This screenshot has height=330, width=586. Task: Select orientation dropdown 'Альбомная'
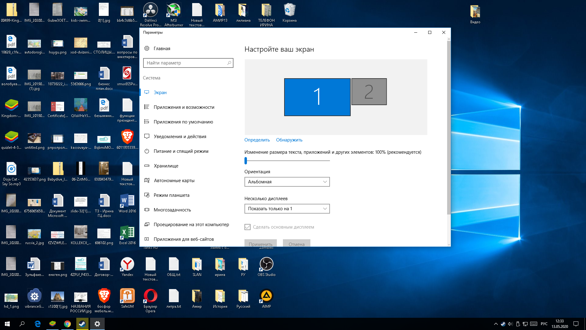click(287, 182)
